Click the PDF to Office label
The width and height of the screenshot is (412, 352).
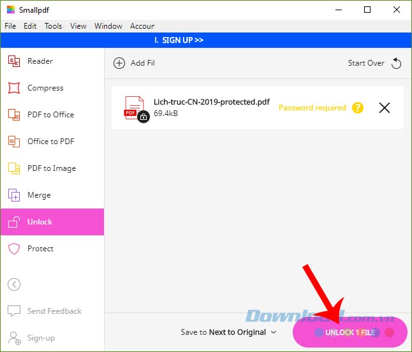click(51, 115)
